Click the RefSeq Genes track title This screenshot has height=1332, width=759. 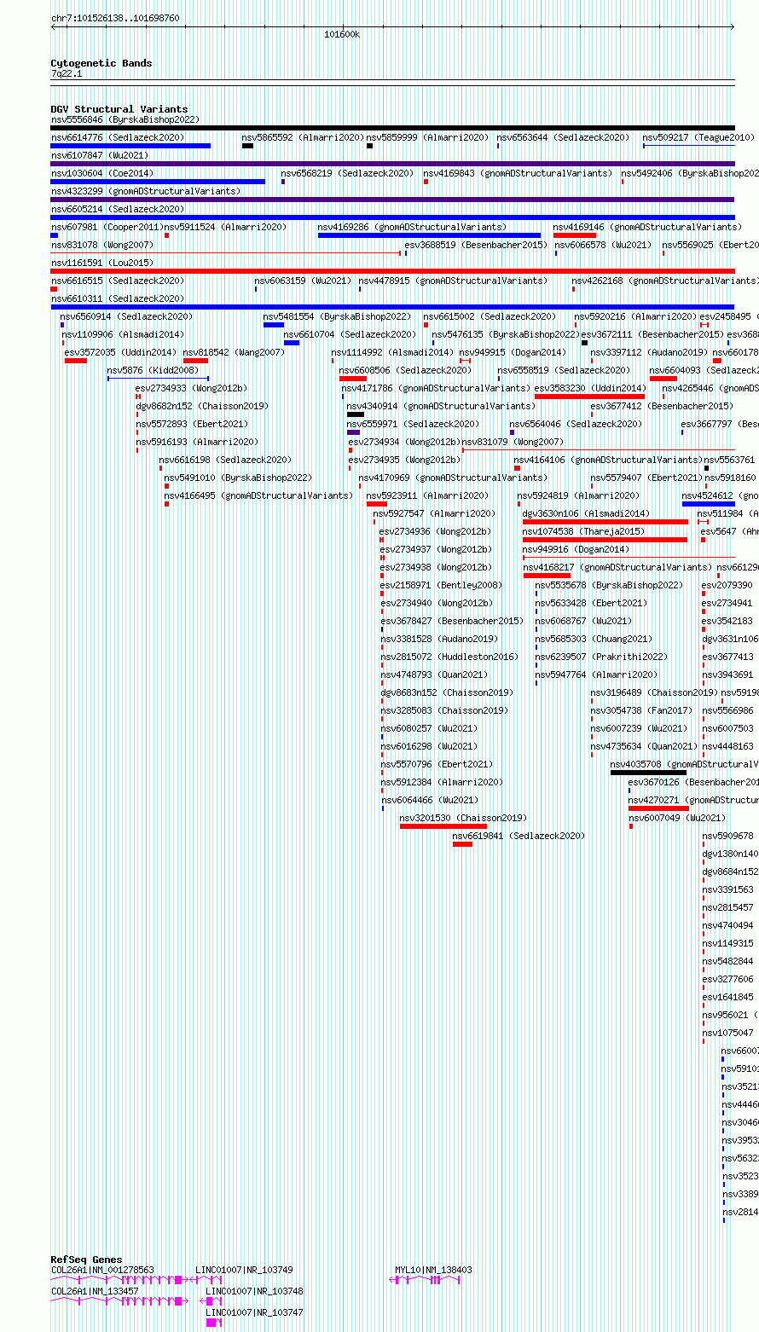(x=86, y=1260)
